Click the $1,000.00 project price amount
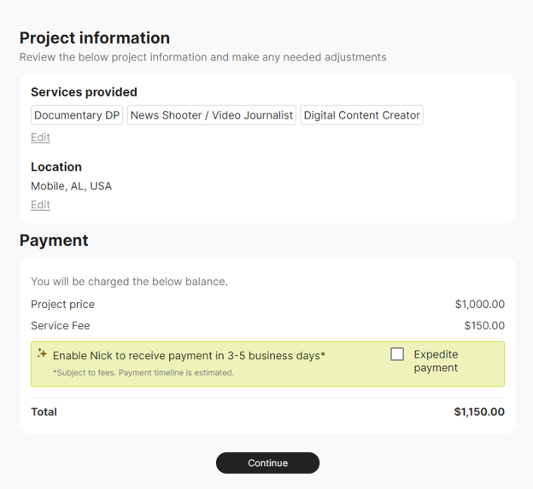 [479, 305]
